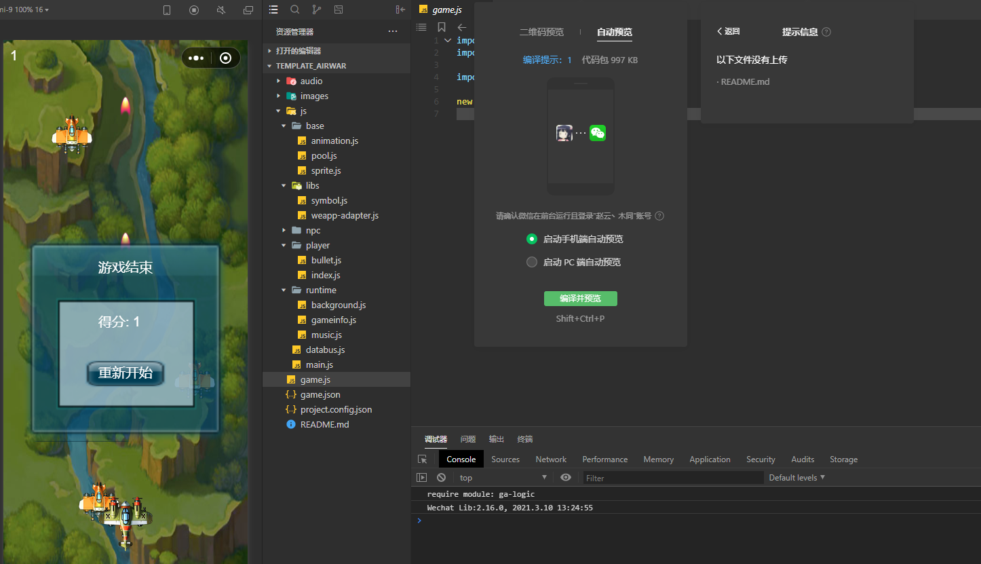Open the Default levels dropdown

click(x=796, y=478)
